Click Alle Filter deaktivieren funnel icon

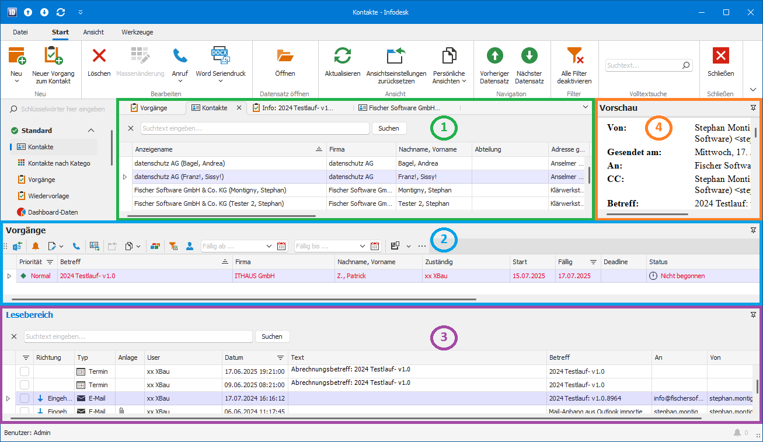(574, 56)
